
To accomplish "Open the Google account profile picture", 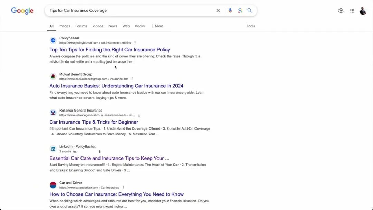I will click(363, 11).
